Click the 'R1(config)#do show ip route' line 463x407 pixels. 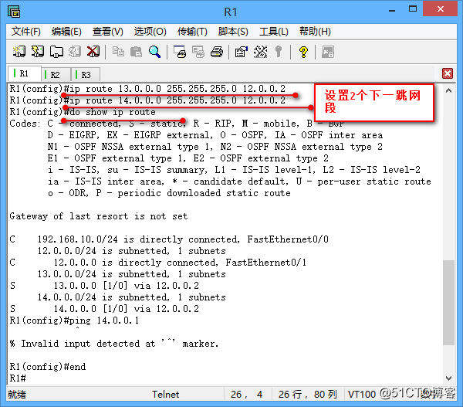point(83,112)
